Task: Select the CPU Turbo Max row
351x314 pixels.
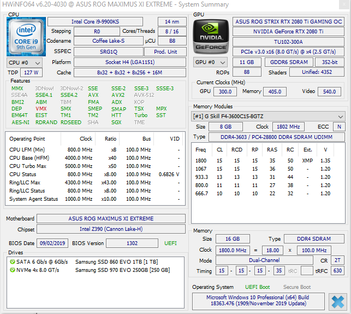Action: (95, 166)
